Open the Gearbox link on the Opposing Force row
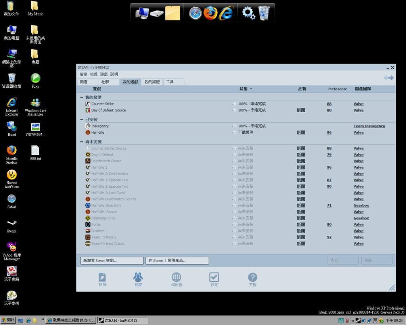The width and height of the screenshot is (406, 325). point(361,218)
